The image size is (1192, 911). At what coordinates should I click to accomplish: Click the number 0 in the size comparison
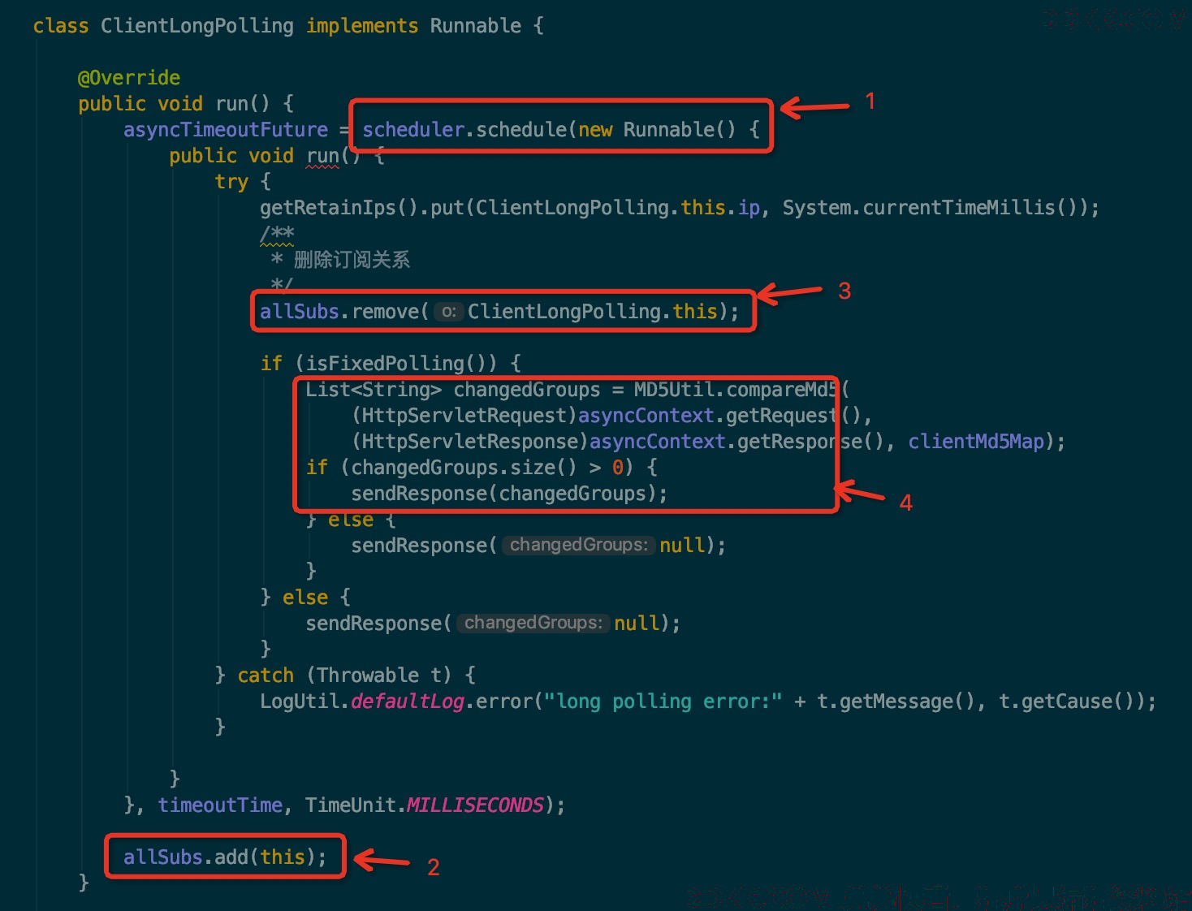(618, 468)
